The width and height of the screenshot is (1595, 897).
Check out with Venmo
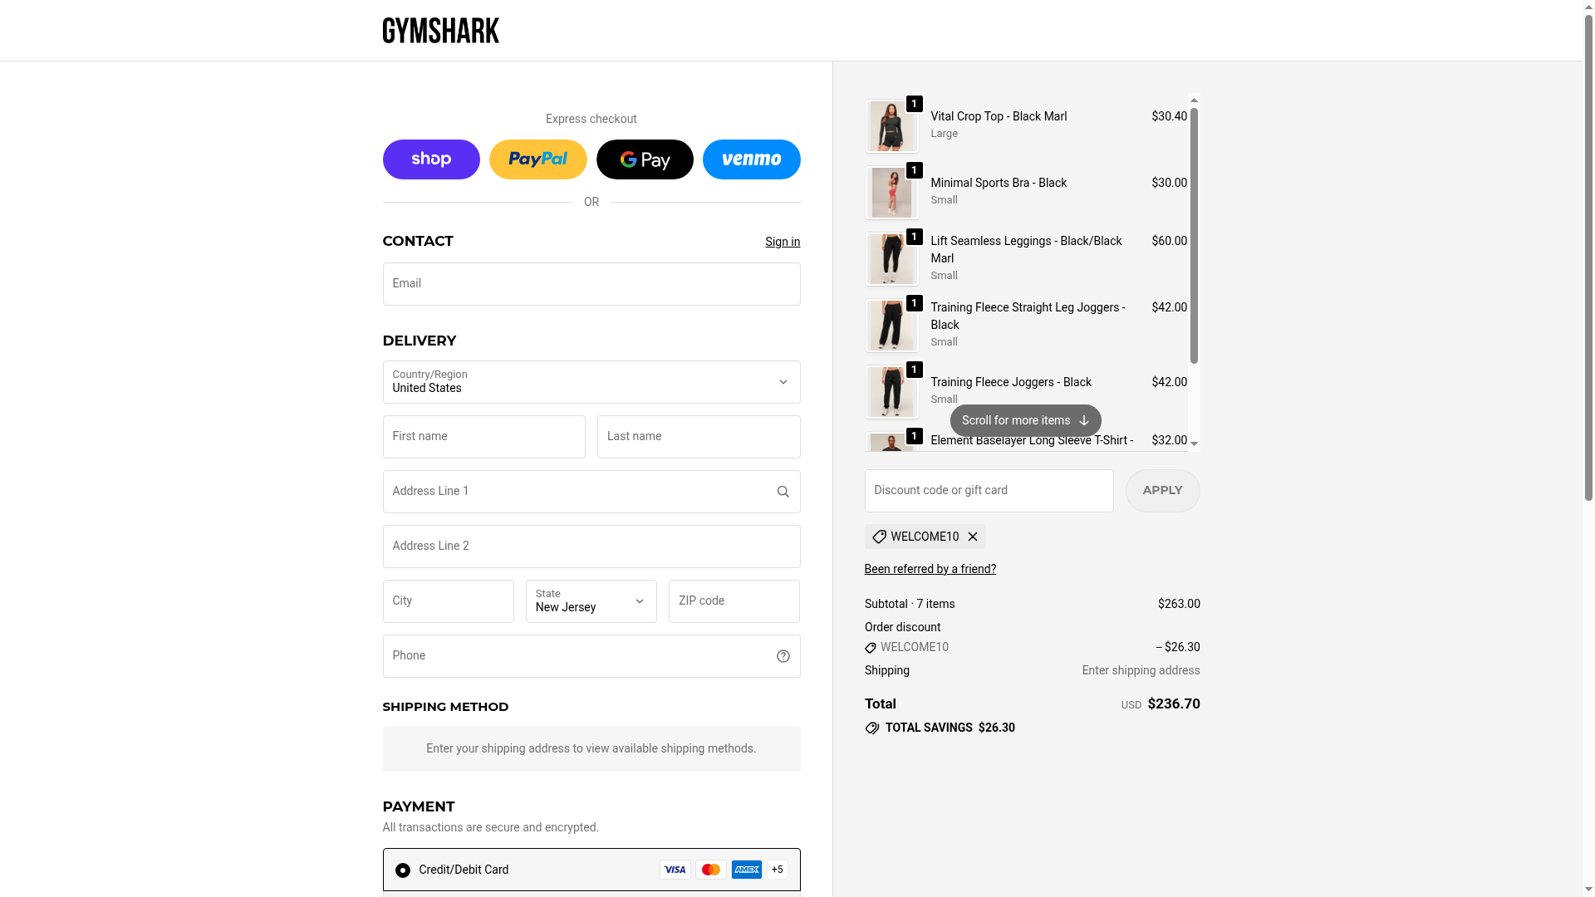(x=751, y=159)
